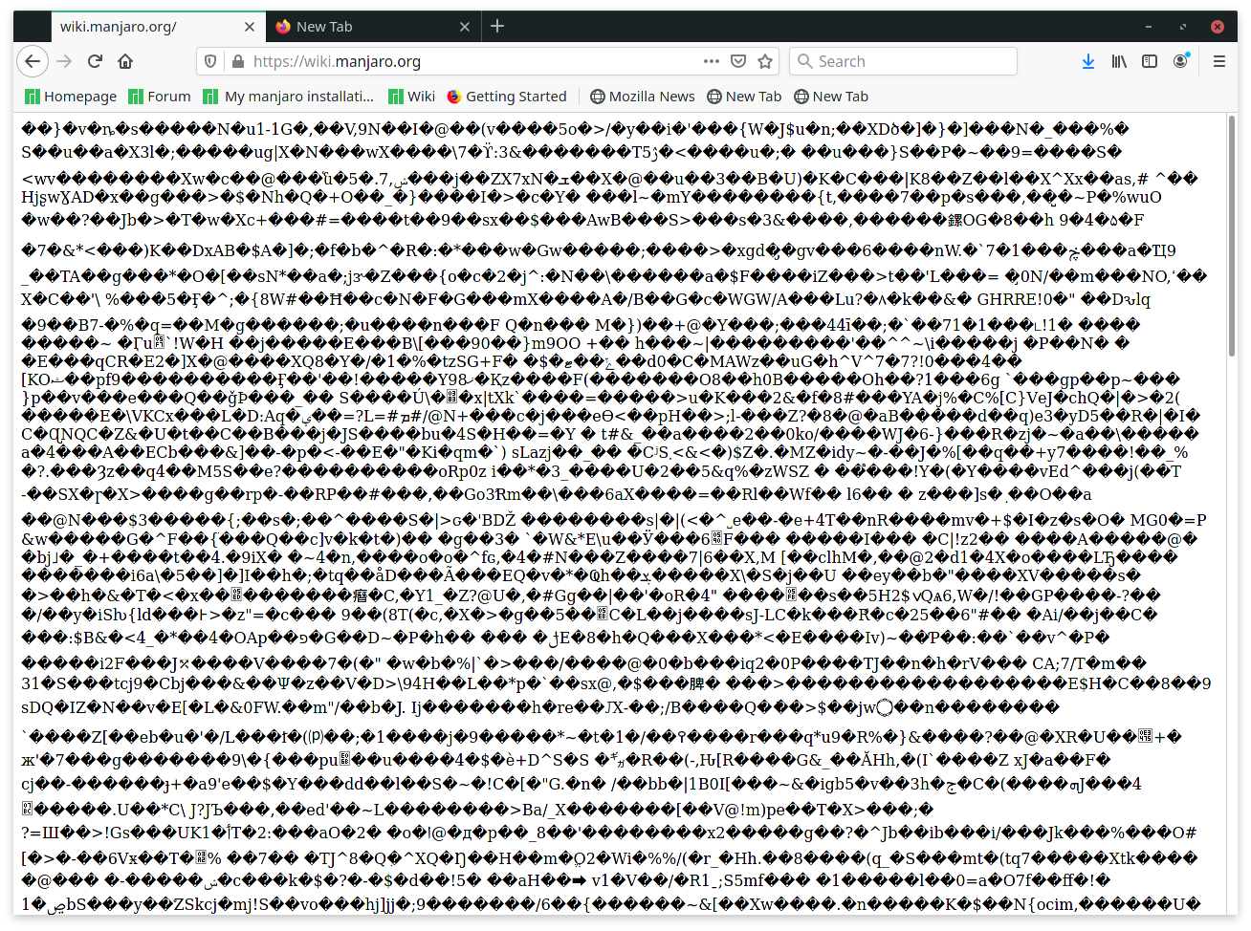Open Firefox account menu
Screen dimensions: 1251x931
point(1181,61)
